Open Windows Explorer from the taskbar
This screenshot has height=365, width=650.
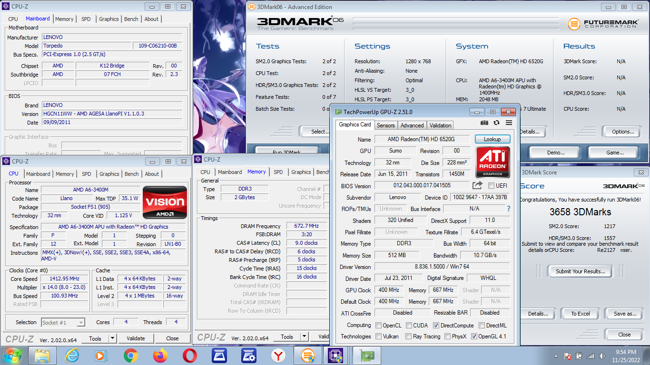click(42, 355)
